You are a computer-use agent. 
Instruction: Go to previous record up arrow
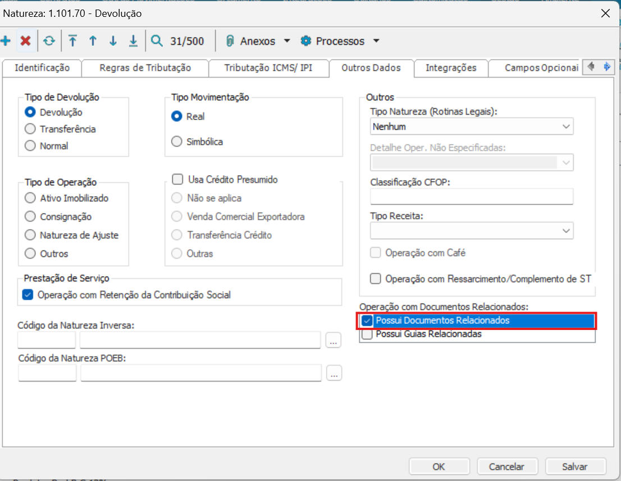pyautogui.click(x=93, y=41)
